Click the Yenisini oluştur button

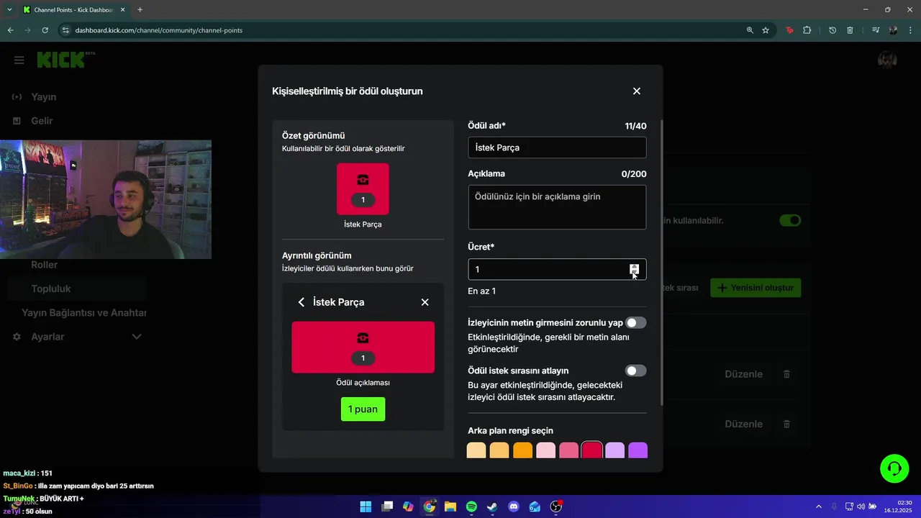coord(756,288)
